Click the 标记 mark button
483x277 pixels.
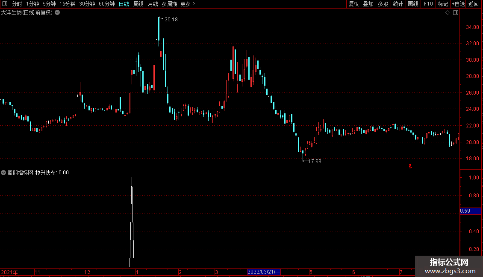(x=443, y=4)
